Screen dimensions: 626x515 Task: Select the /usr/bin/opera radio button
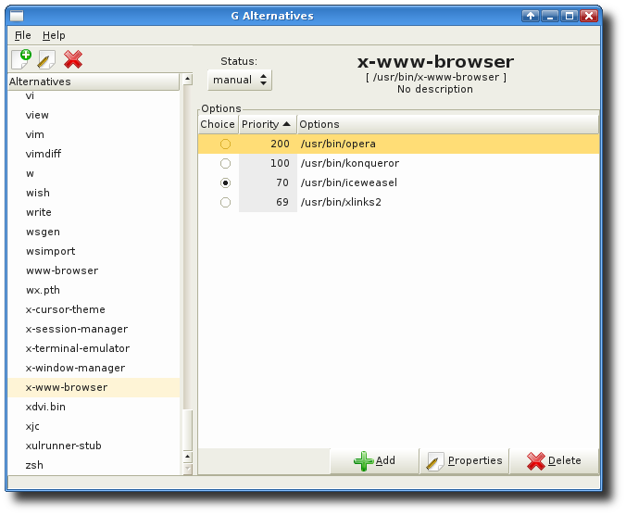[225, 144]
